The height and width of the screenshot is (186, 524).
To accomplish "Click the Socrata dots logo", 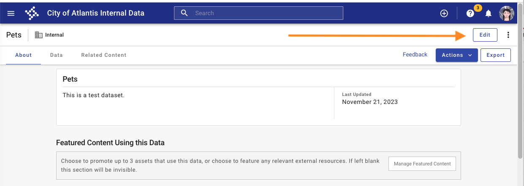I will click(x=32, y=13).
